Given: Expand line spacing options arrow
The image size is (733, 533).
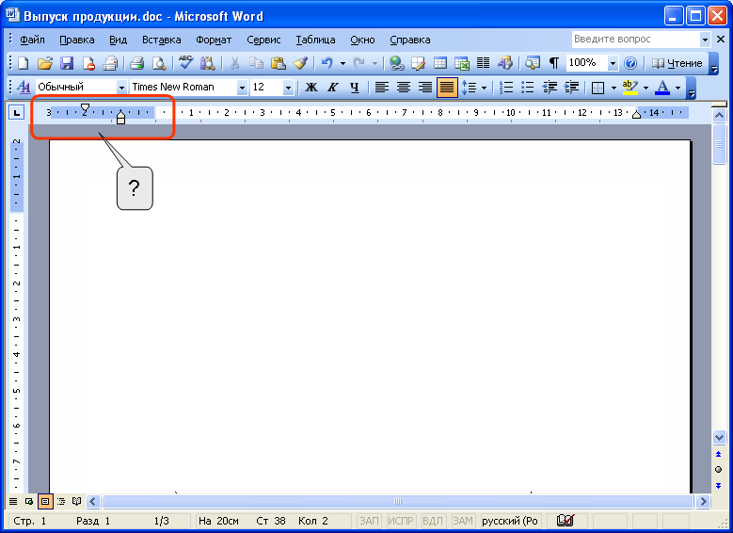Looking at the screenshot, I should coord(484,88).
